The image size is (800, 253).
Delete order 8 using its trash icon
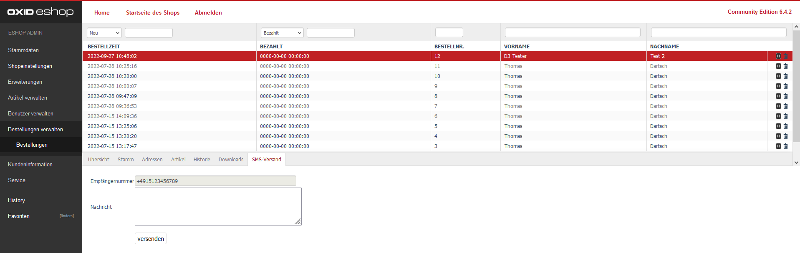(785, 96)
